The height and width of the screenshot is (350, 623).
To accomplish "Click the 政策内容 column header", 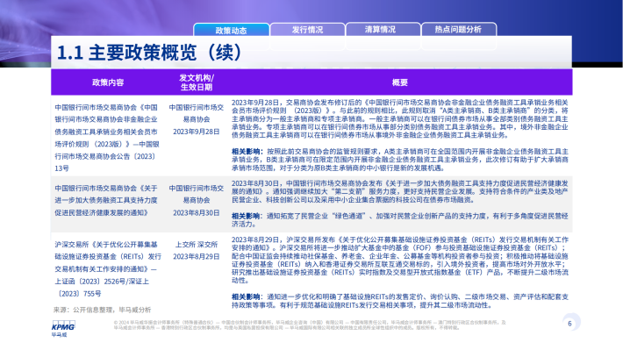I will pos(108,82).
